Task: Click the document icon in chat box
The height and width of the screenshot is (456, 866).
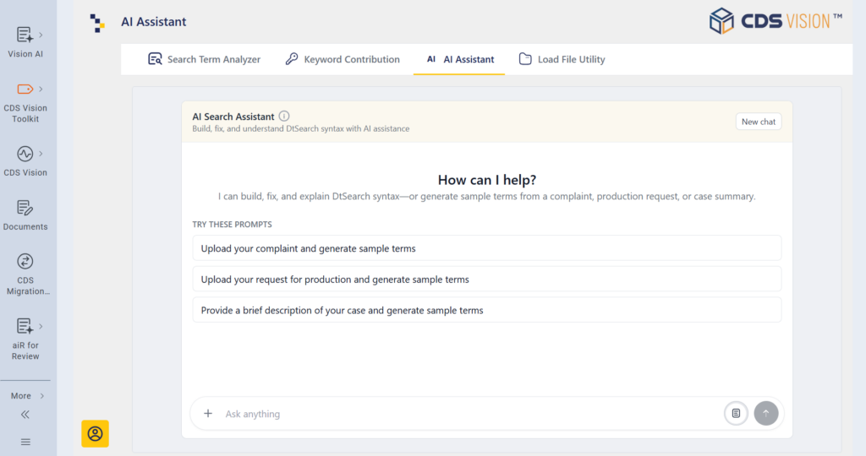Action: click(x=736, y=413)
